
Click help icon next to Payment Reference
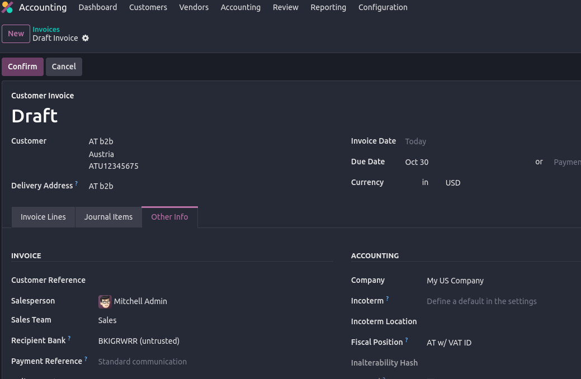click(86, 359)
